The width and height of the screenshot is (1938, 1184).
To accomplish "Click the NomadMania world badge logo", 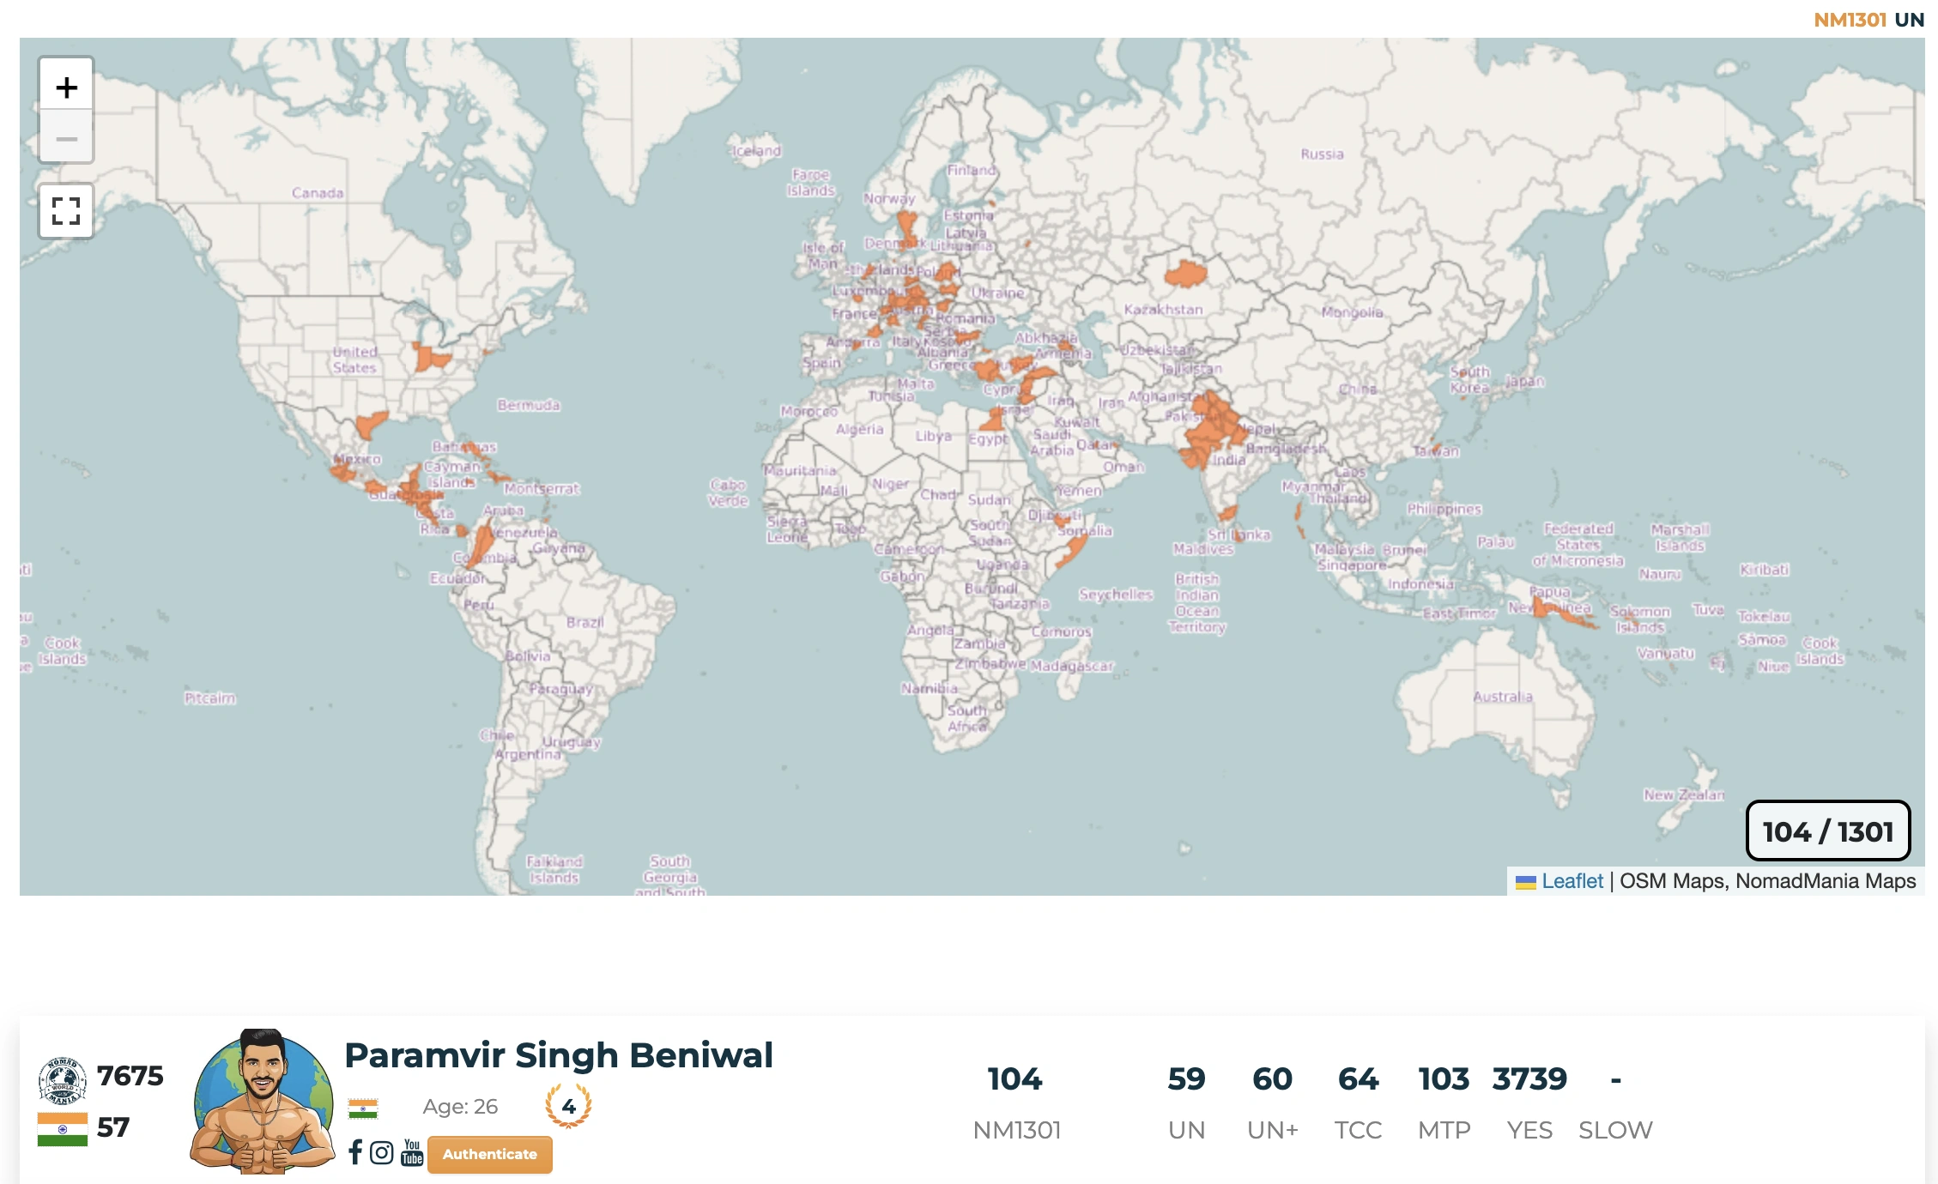I will click(x=62, y=1079).
